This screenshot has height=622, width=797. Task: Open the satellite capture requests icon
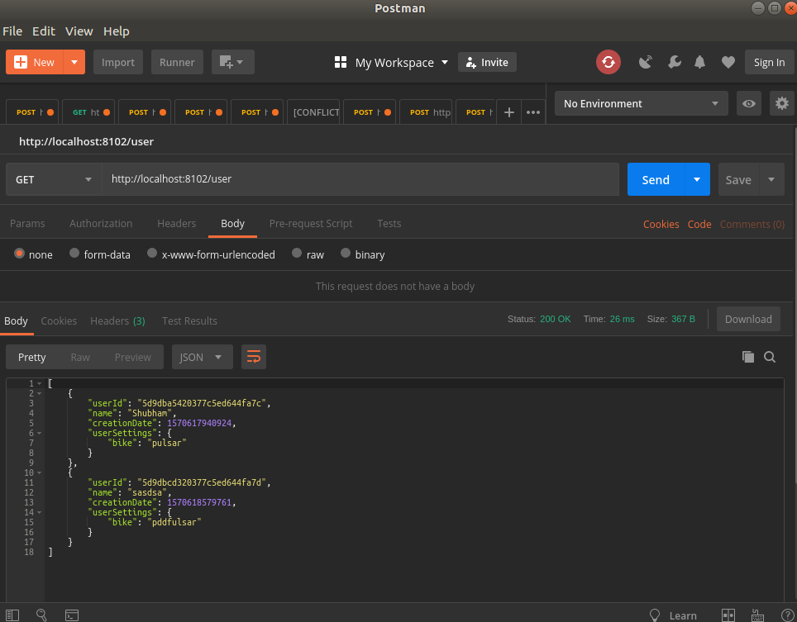pyautogui.click(x=646, y=62)
